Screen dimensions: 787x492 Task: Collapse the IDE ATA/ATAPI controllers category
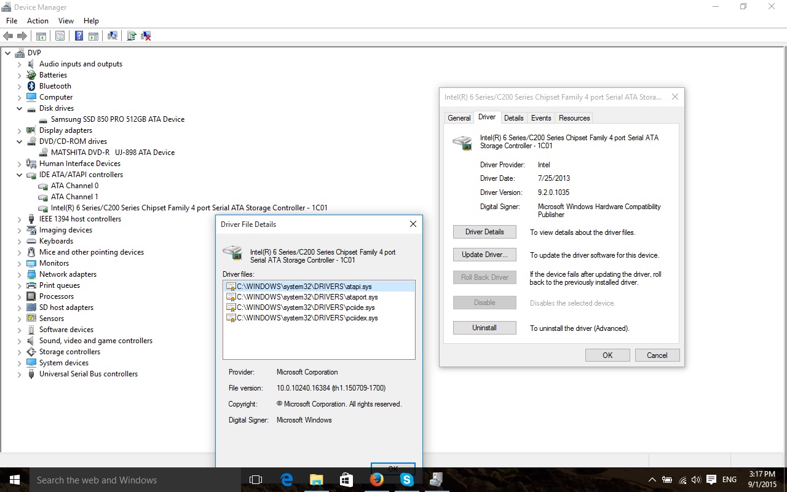point(19,175)
